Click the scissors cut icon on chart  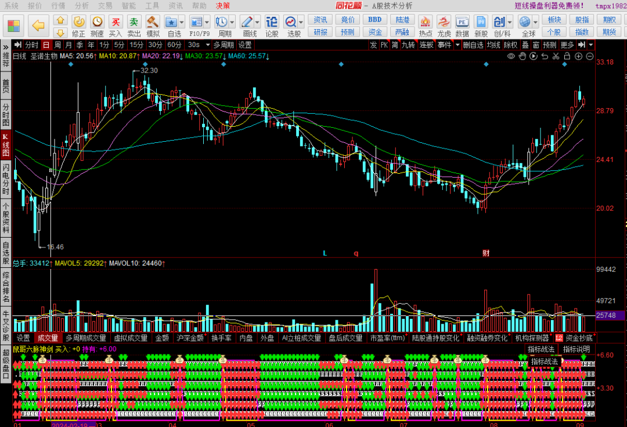[556, 56]
